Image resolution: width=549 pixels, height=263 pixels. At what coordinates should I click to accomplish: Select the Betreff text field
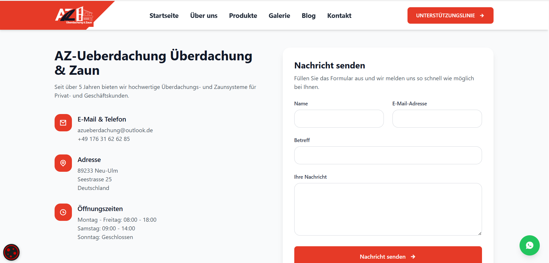tap(388, 155)
